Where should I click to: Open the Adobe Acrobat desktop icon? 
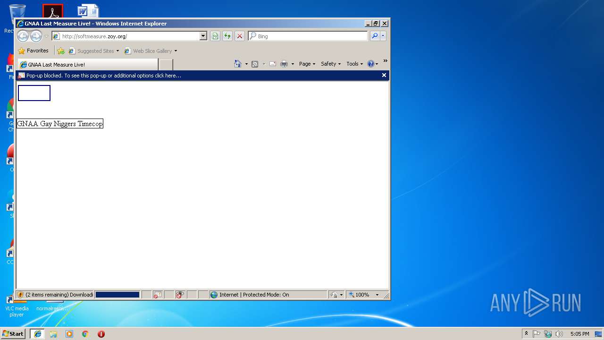click(x=53, y=10)
